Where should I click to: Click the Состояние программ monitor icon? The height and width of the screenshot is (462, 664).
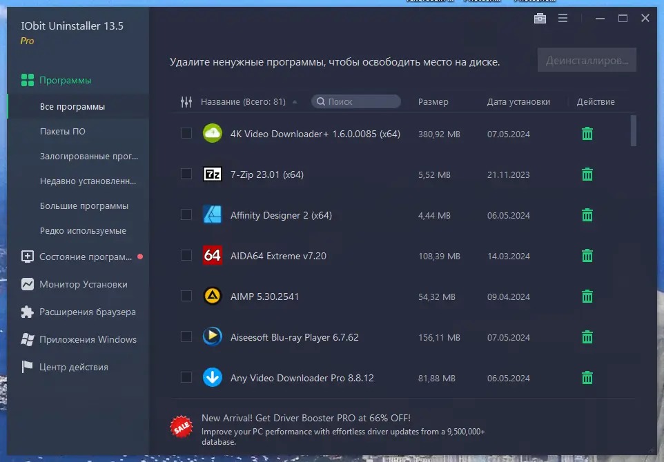tap(28, 257)
